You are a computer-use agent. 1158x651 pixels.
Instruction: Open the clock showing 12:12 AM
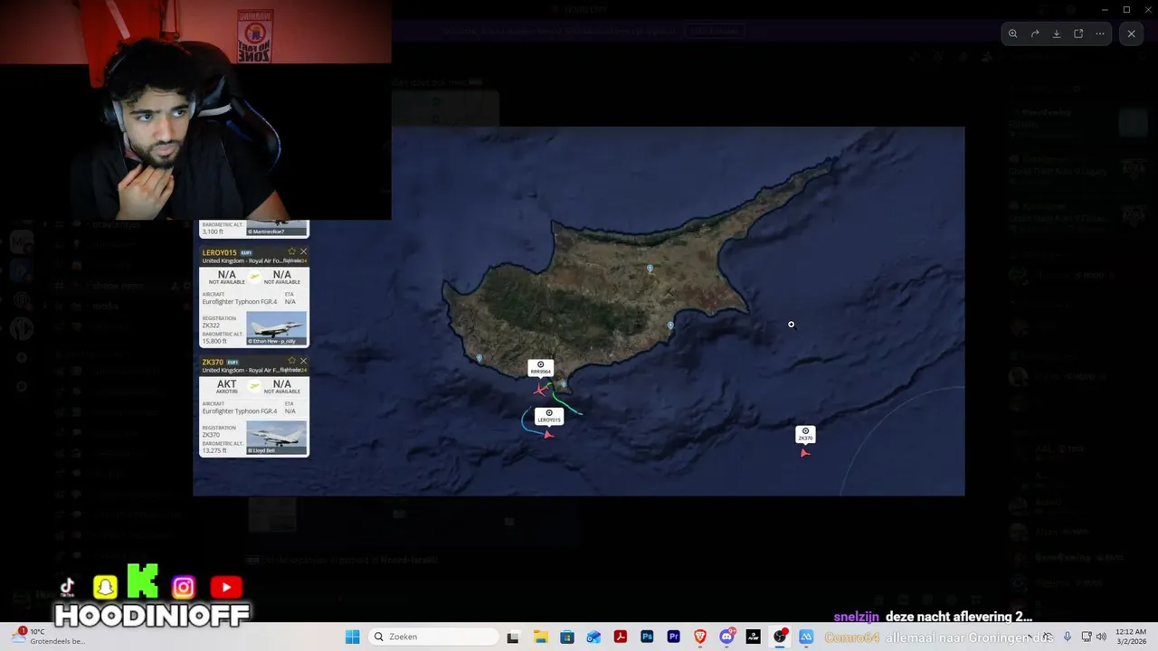pos(1131,637)
